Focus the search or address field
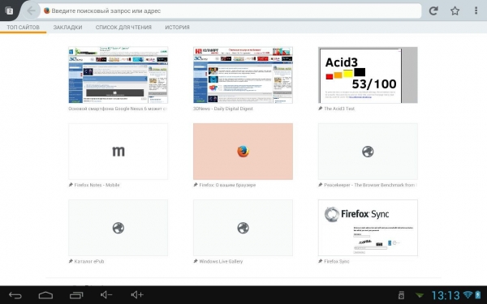Viewport: 487px width, 304px height. pos(231,11)
